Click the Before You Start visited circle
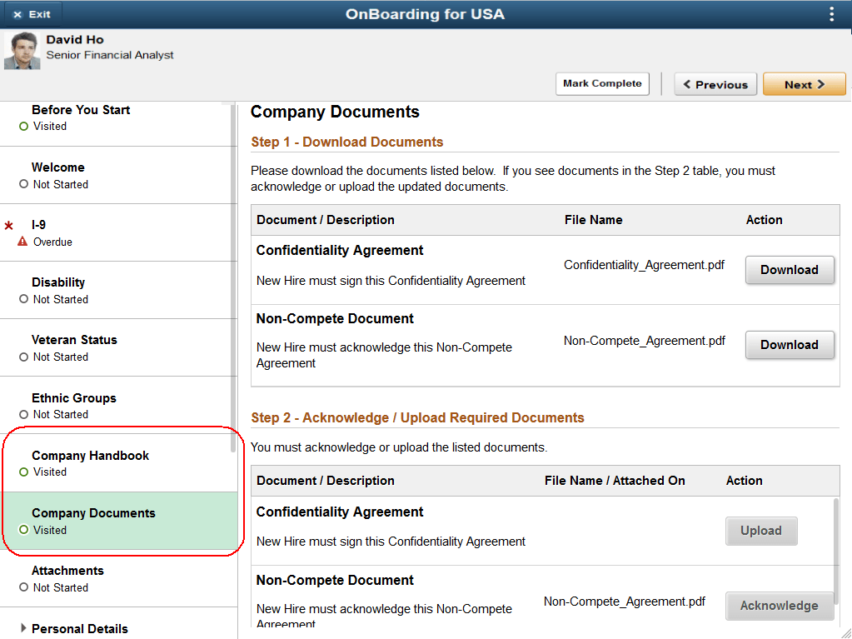 [23, 126]
